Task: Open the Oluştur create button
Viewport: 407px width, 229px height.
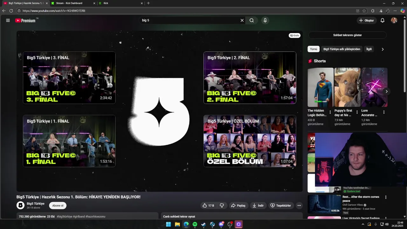Action: coord(366,20)
